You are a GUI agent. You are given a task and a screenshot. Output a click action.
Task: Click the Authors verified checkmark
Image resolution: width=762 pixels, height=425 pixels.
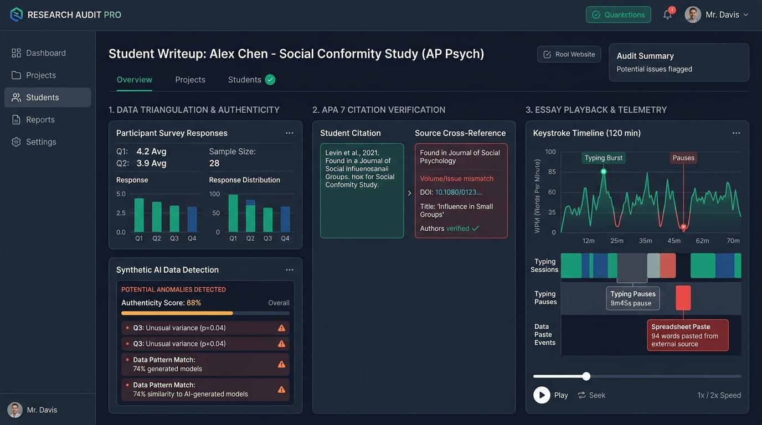tap(475, 229)
